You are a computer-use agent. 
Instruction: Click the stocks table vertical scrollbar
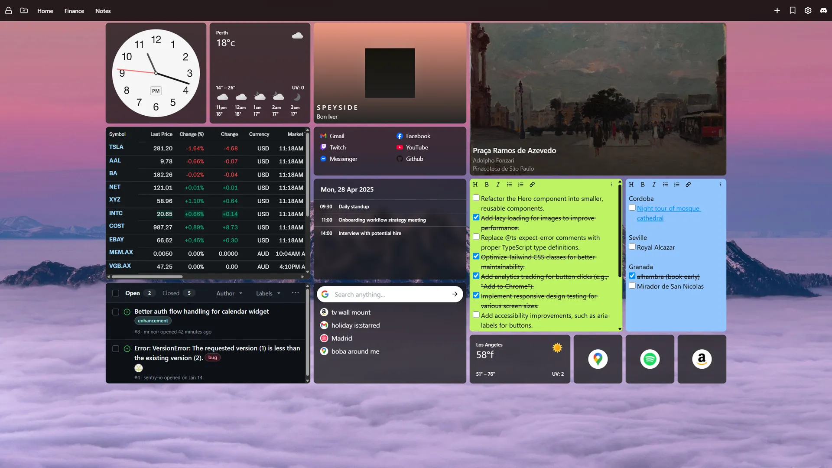[308, 174]
